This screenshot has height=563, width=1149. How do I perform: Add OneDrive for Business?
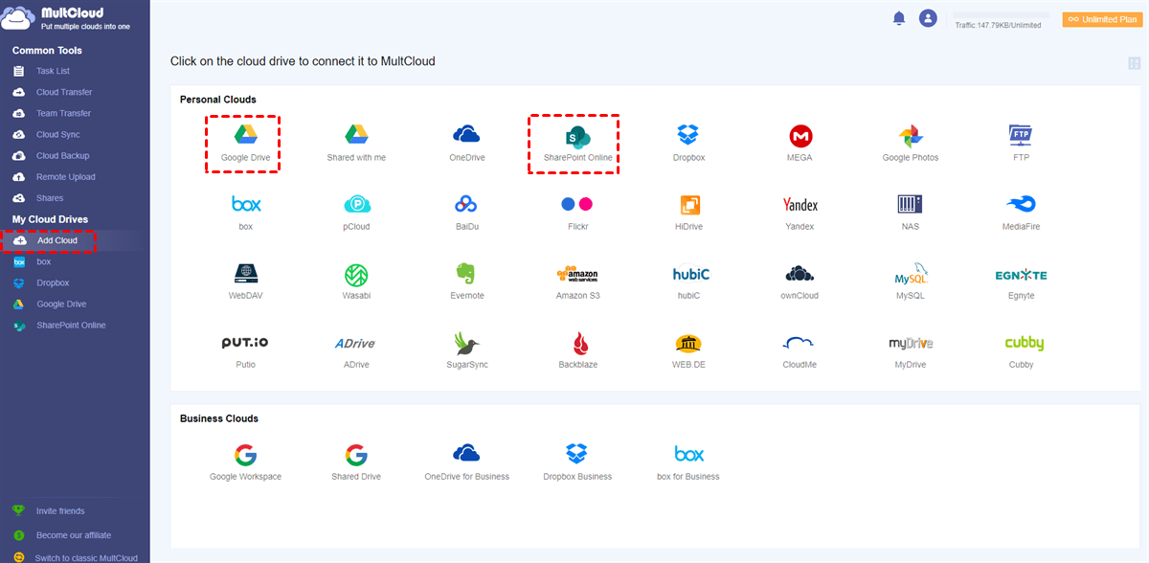click(x=466, y=454)
